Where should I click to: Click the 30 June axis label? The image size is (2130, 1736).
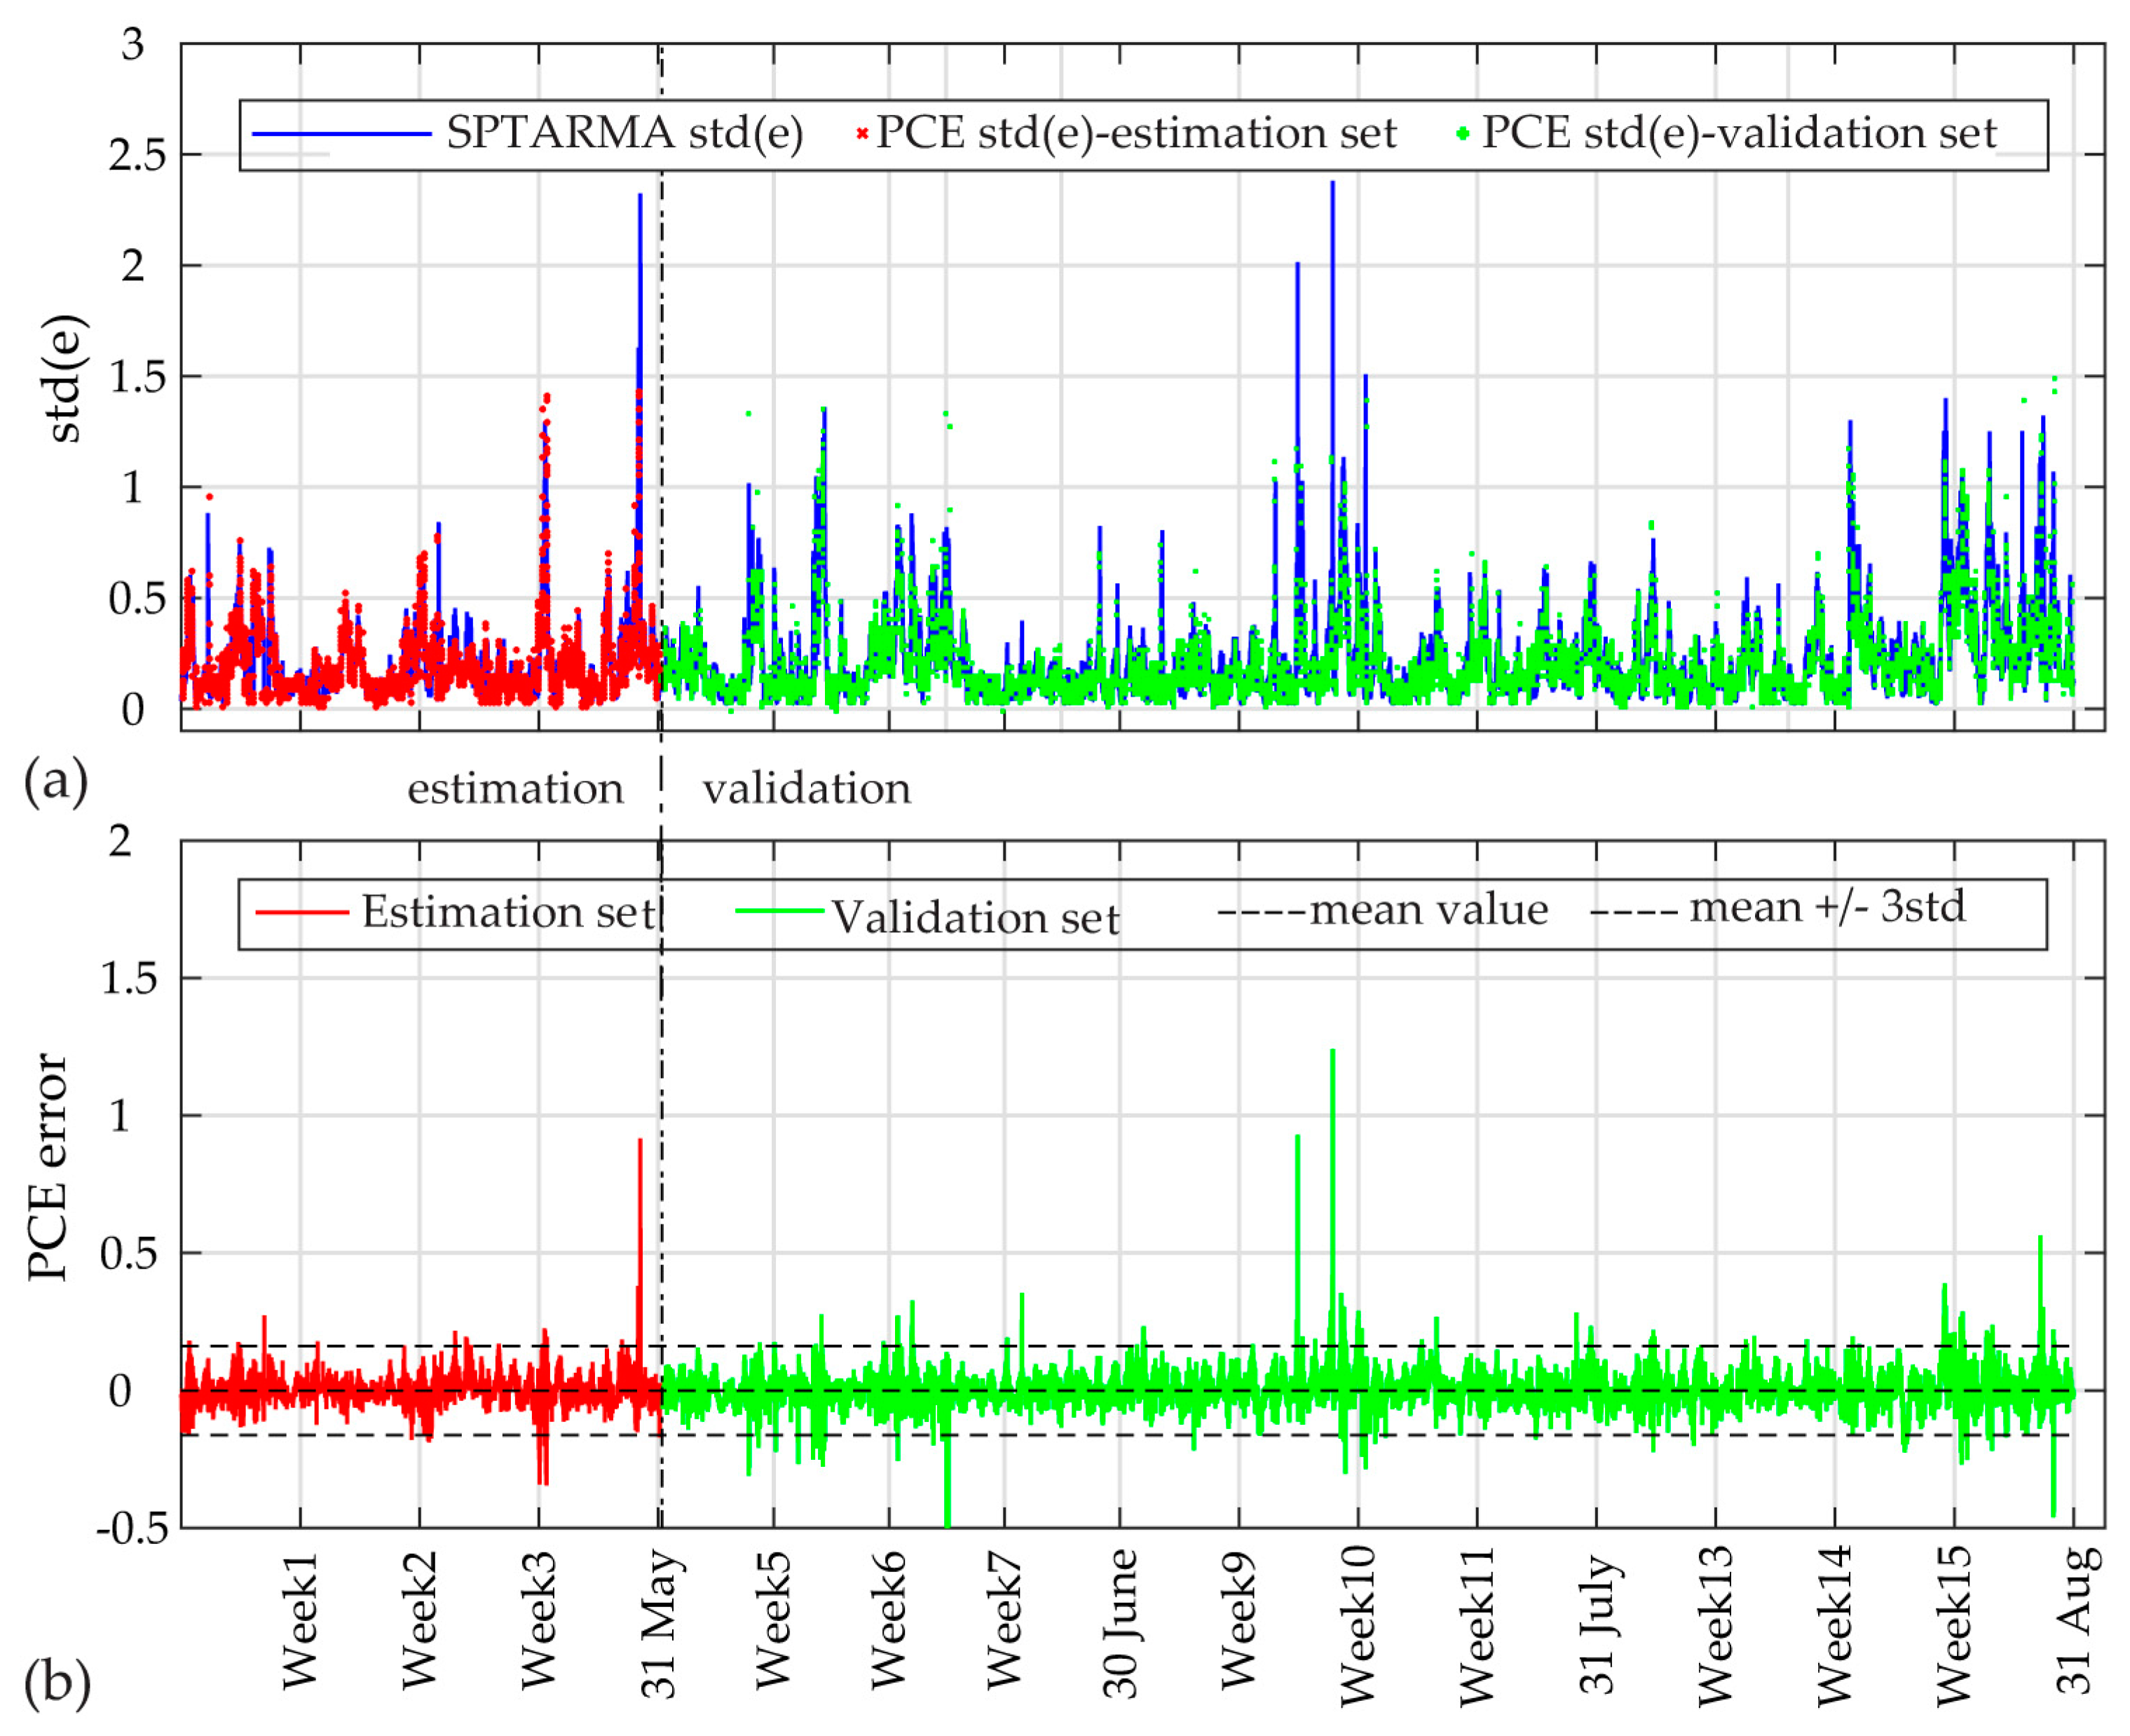point(1120,1624)
